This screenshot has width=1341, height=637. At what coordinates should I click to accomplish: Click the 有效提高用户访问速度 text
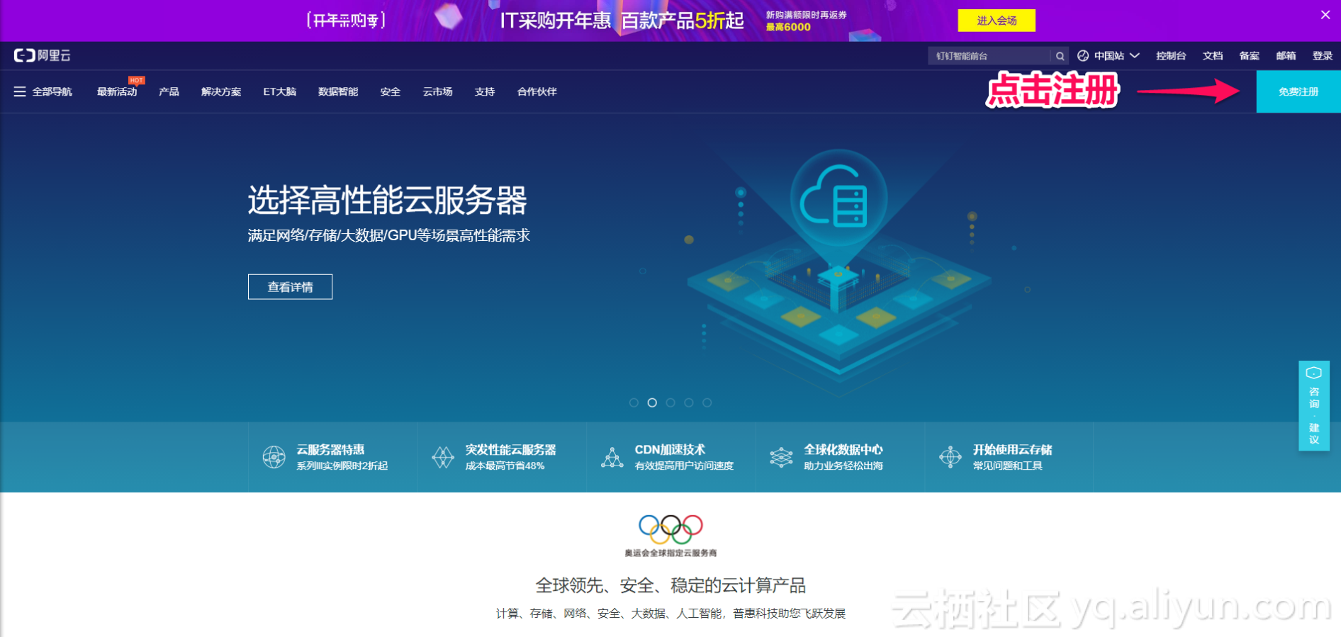point(684,466)
